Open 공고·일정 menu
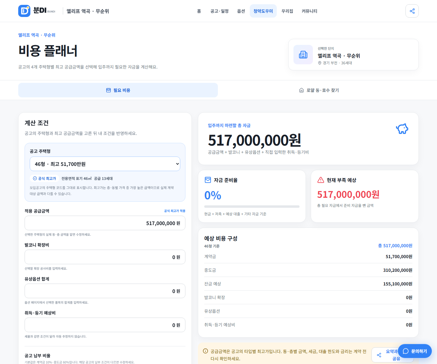Screen dimensions: 437x364 click(219, 11)
